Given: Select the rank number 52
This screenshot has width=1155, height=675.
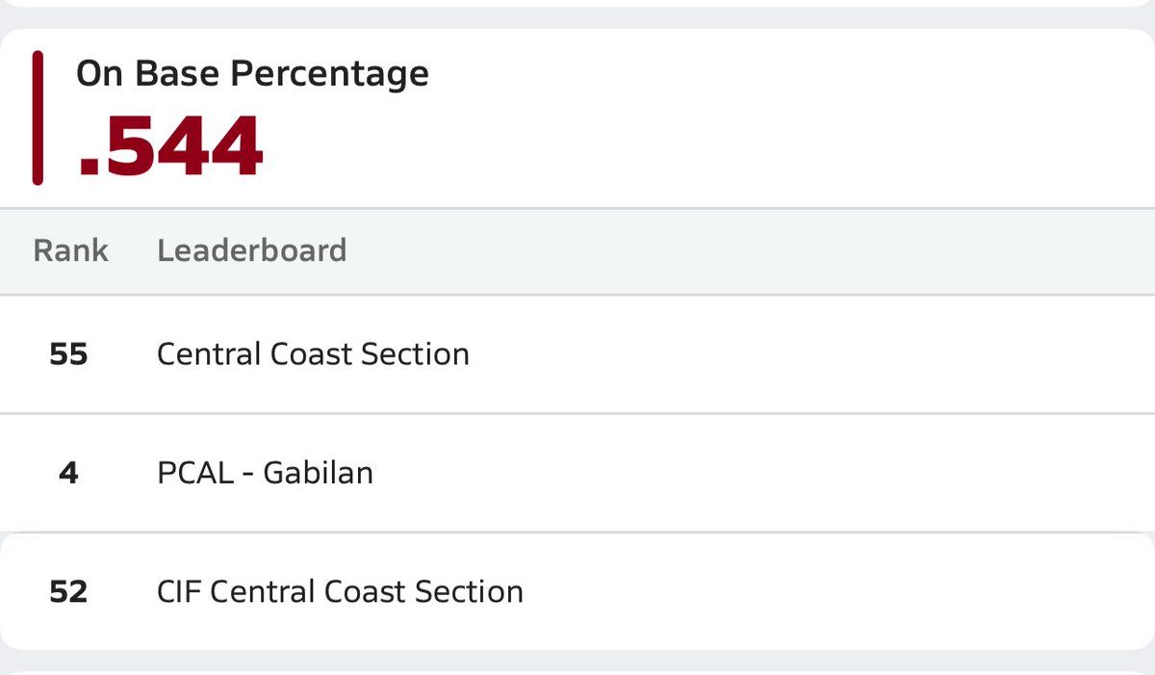Looking at the screenshot, I should pyautogui.click(x=68, y=591).
